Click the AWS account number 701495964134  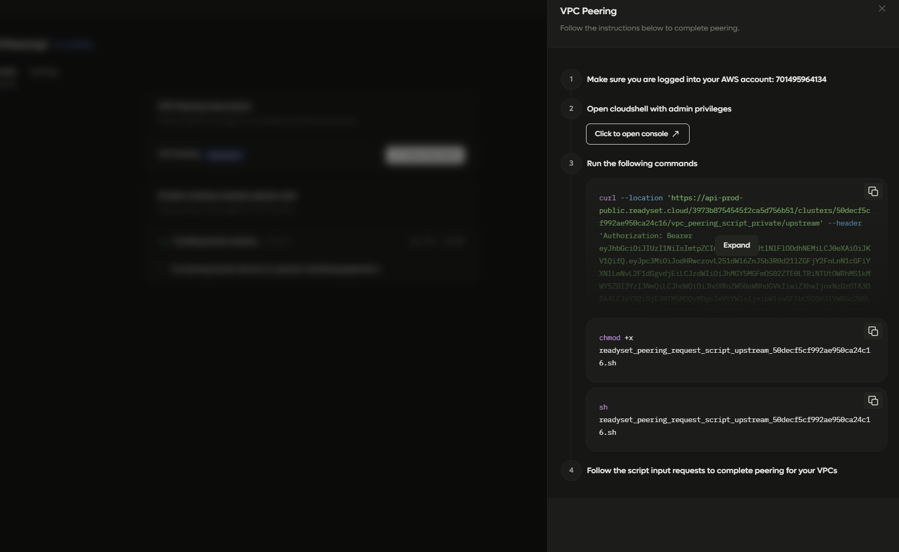[x=801, y=79]
